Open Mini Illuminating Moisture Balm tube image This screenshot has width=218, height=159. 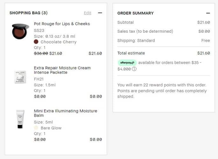click(x=20, y=119)
